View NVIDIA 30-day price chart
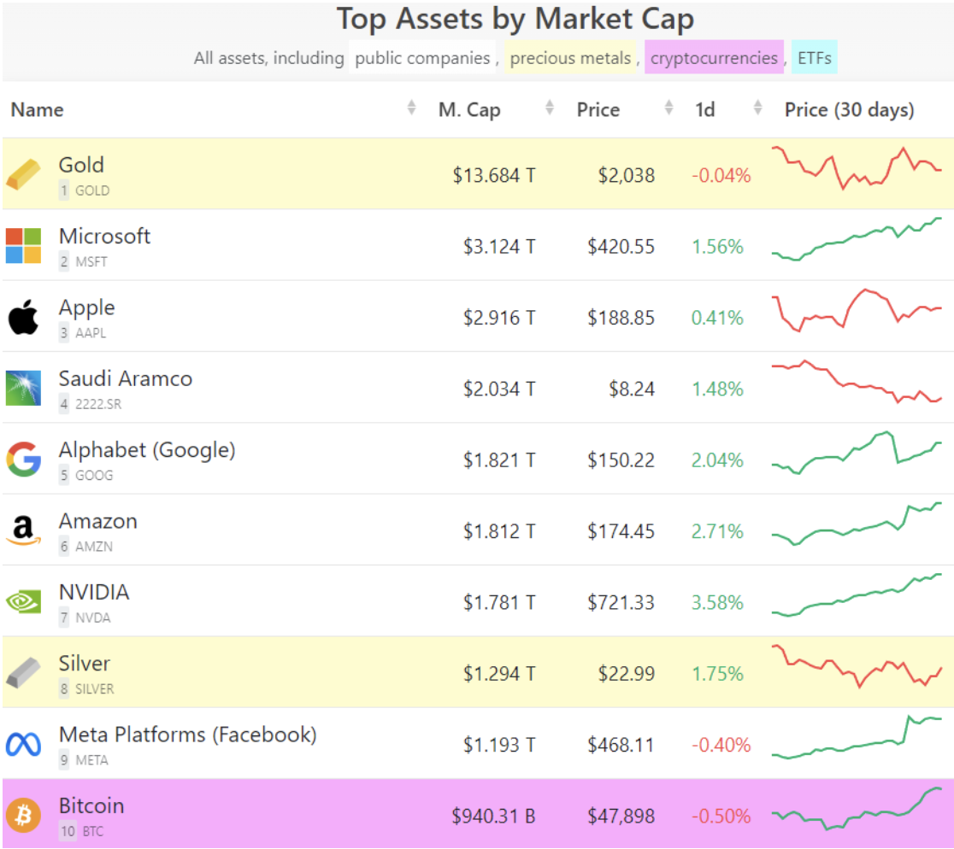 coord(857,594)
